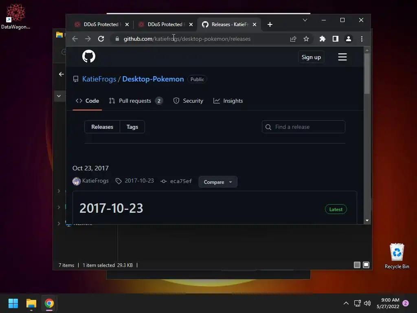Click KatieFrogs author avatar

point(77,181)
